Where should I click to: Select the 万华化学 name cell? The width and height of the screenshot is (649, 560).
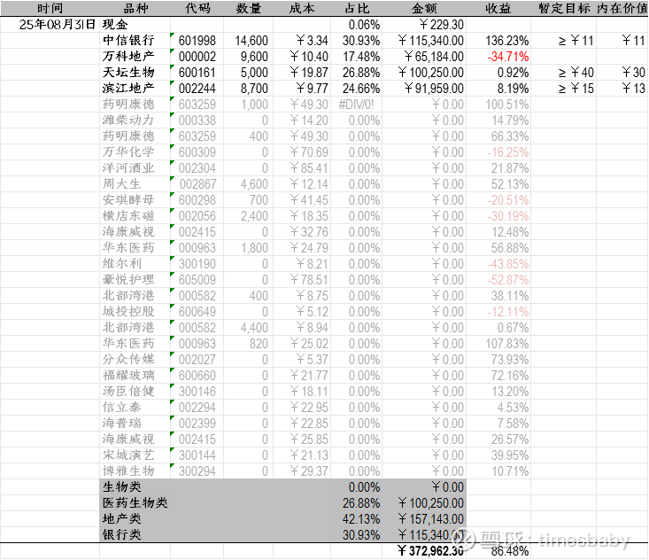[135, 152]
